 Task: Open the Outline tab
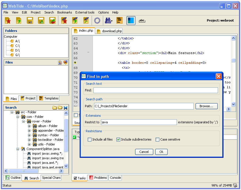pos(13,178)
